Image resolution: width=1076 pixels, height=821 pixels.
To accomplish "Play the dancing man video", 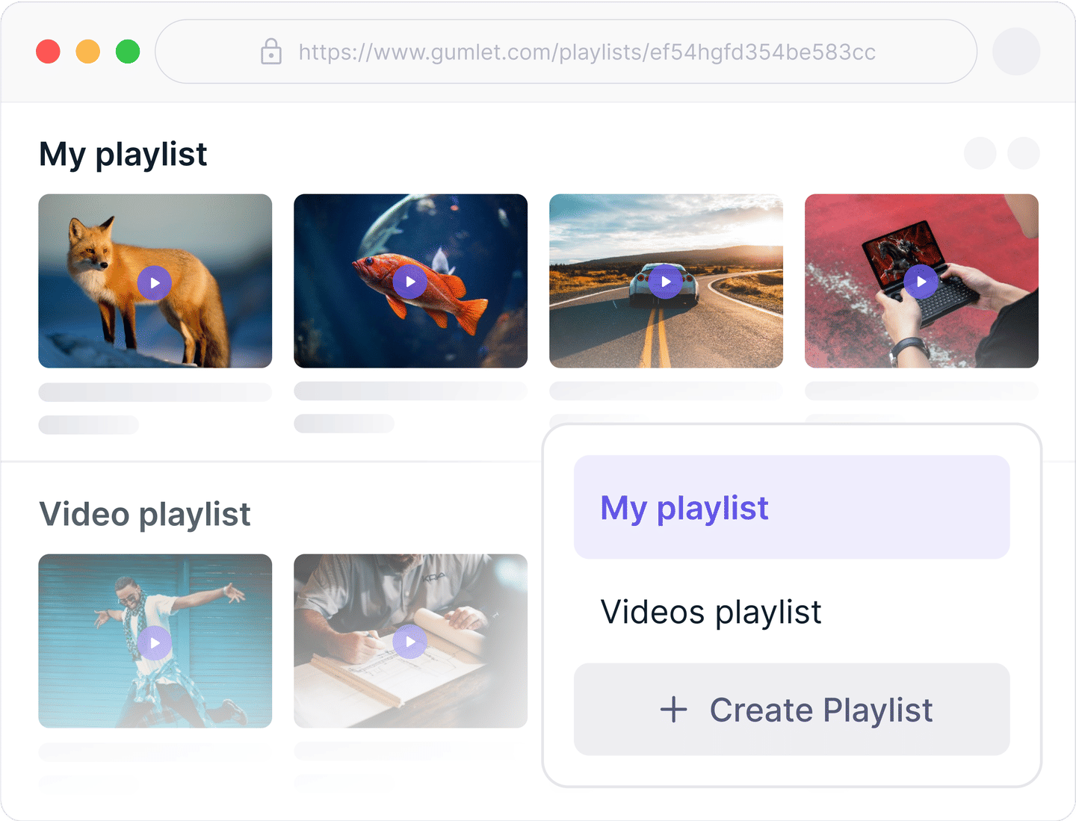I will tap(155, 642).
